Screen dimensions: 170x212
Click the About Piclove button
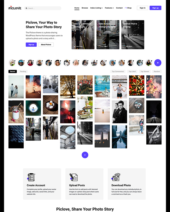click(x=46, y=44)
